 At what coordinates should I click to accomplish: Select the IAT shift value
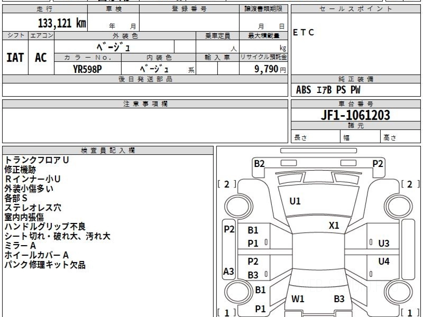pyautogui.click(x=15, y=57)
